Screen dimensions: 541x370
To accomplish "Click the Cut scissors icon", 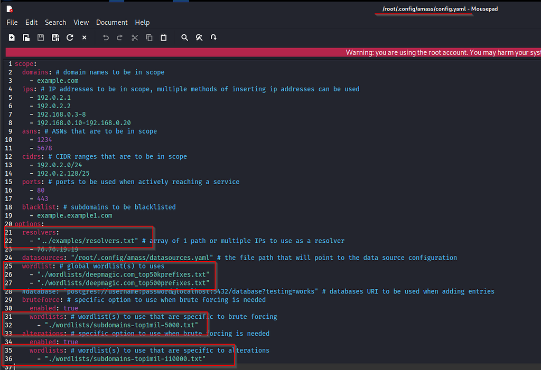I will pos(135,37).
